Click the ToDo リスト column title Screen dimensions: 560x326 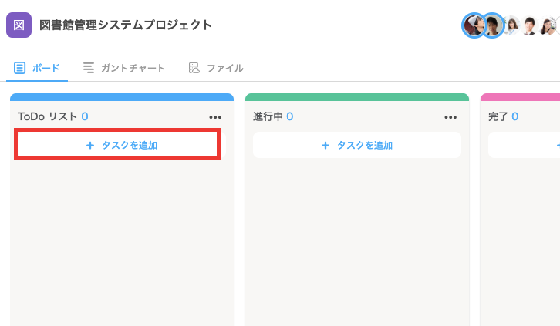pyautogui.click(x=48, y=116)
